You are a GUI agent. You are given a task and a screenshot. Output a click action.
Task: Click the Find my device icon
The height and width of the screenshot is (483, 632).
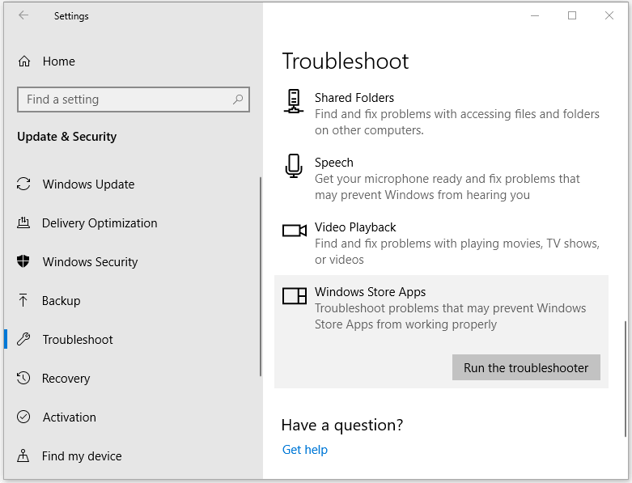[x=23, y=455]
